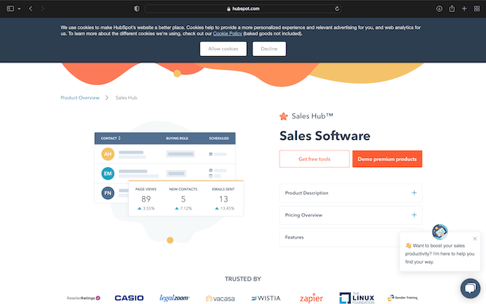The height and width of the screenshot is (304, 486).
Task: Click the WISTIA logo
Action: coord(266,298)
